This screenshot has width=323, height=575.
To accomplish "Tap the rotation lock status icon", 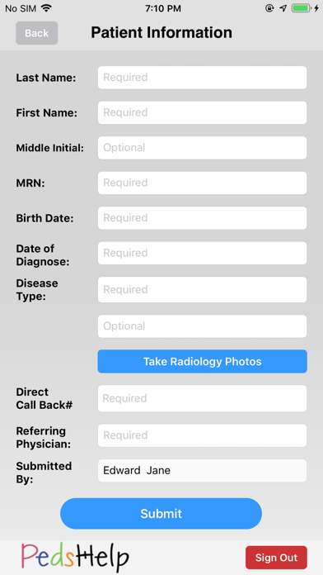I will 269,8.
